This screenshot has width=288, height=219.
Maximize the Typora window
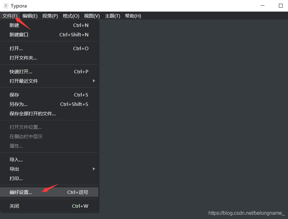coord(280,6)
